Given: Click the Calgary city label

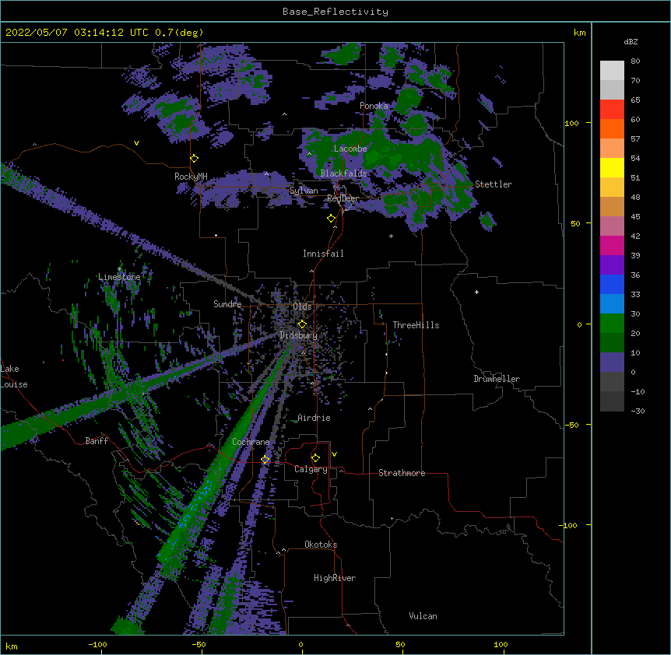Looking at the screenshot, I should pos(311,469).
